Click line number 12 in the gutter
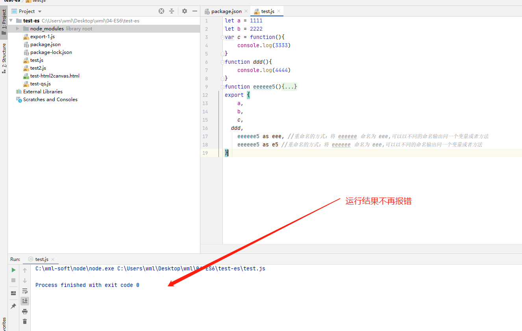Screen dimensions: 522x331 [205, 95]
